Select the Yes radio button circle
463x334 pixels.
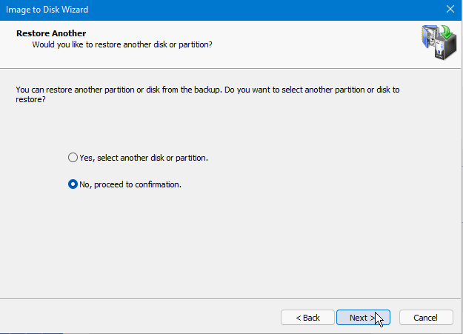point(73,158)
